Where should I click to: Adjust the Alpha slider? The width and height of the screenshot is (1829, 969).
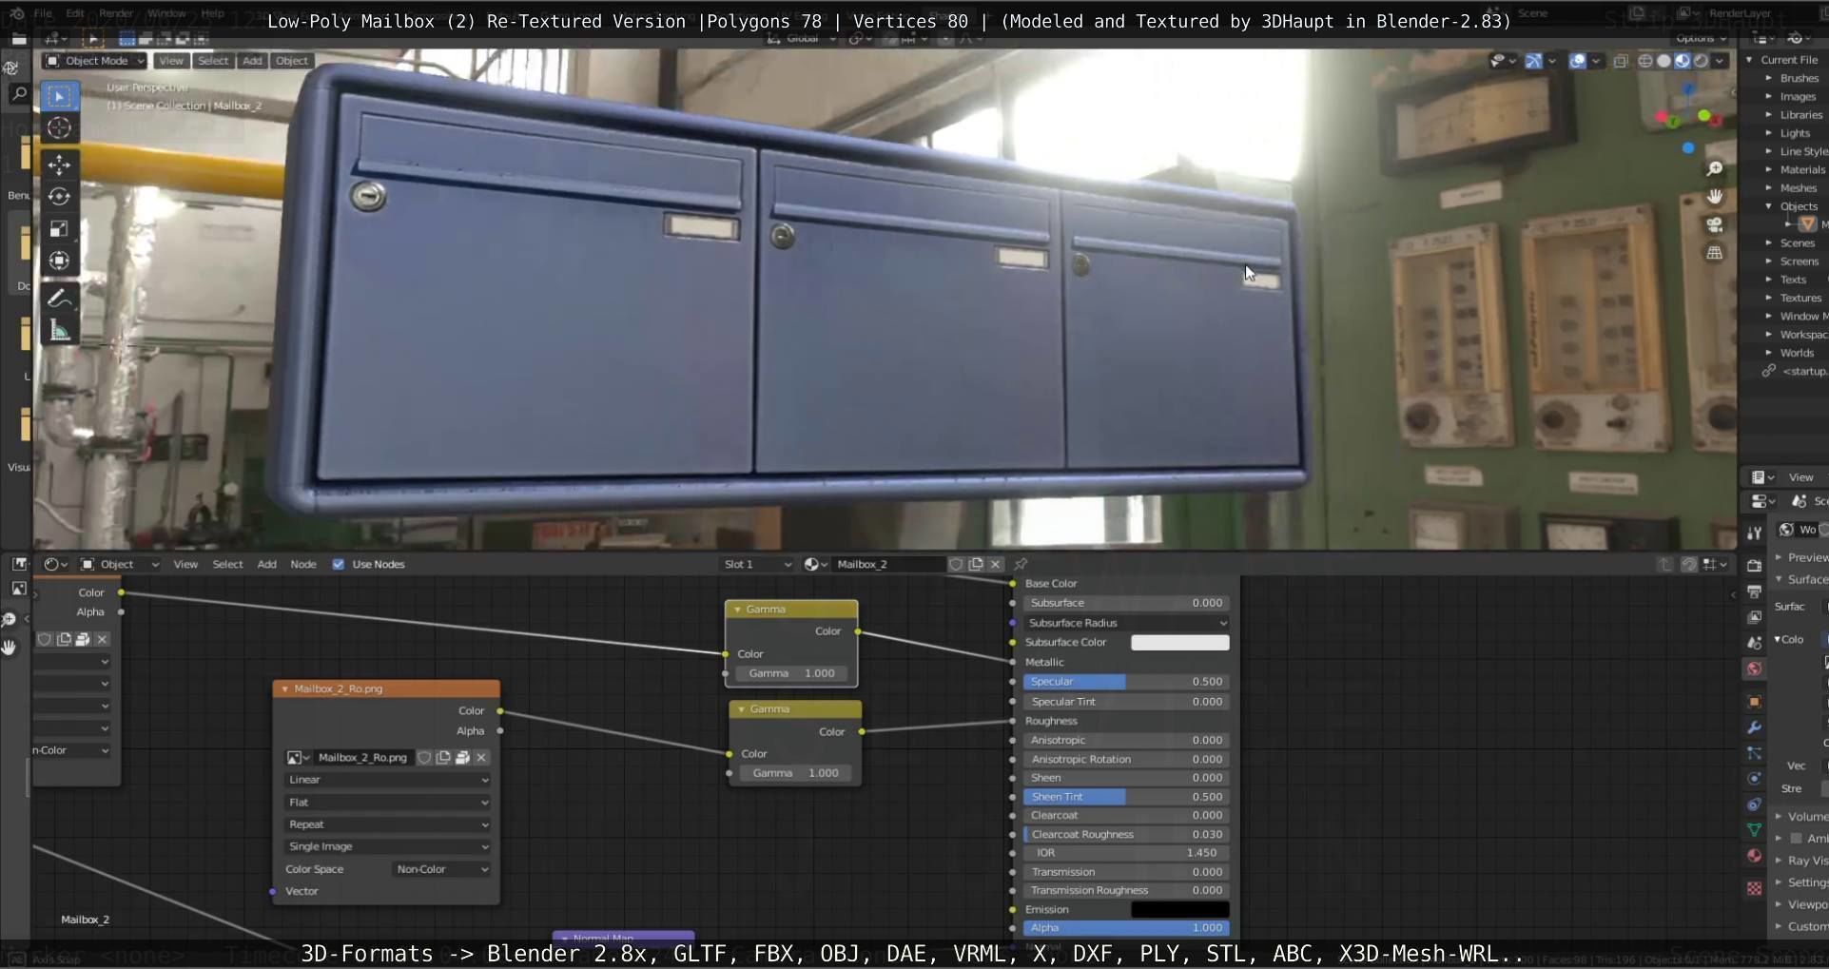1126,928
